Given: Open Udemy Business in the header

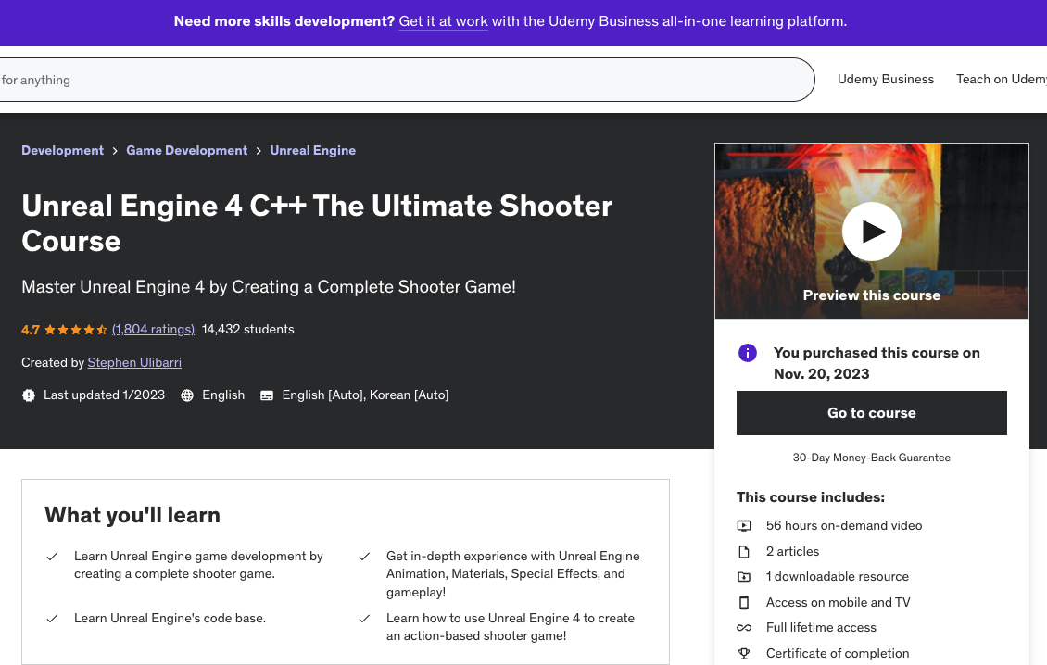Looking at the screenshot, I should [x=886, y=79].
